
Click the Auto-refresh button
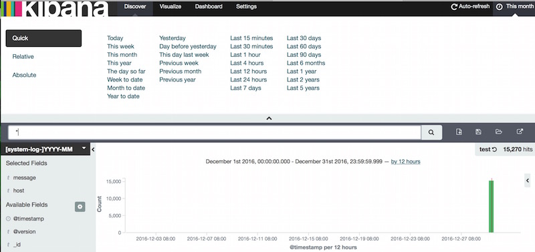(470, 7)
